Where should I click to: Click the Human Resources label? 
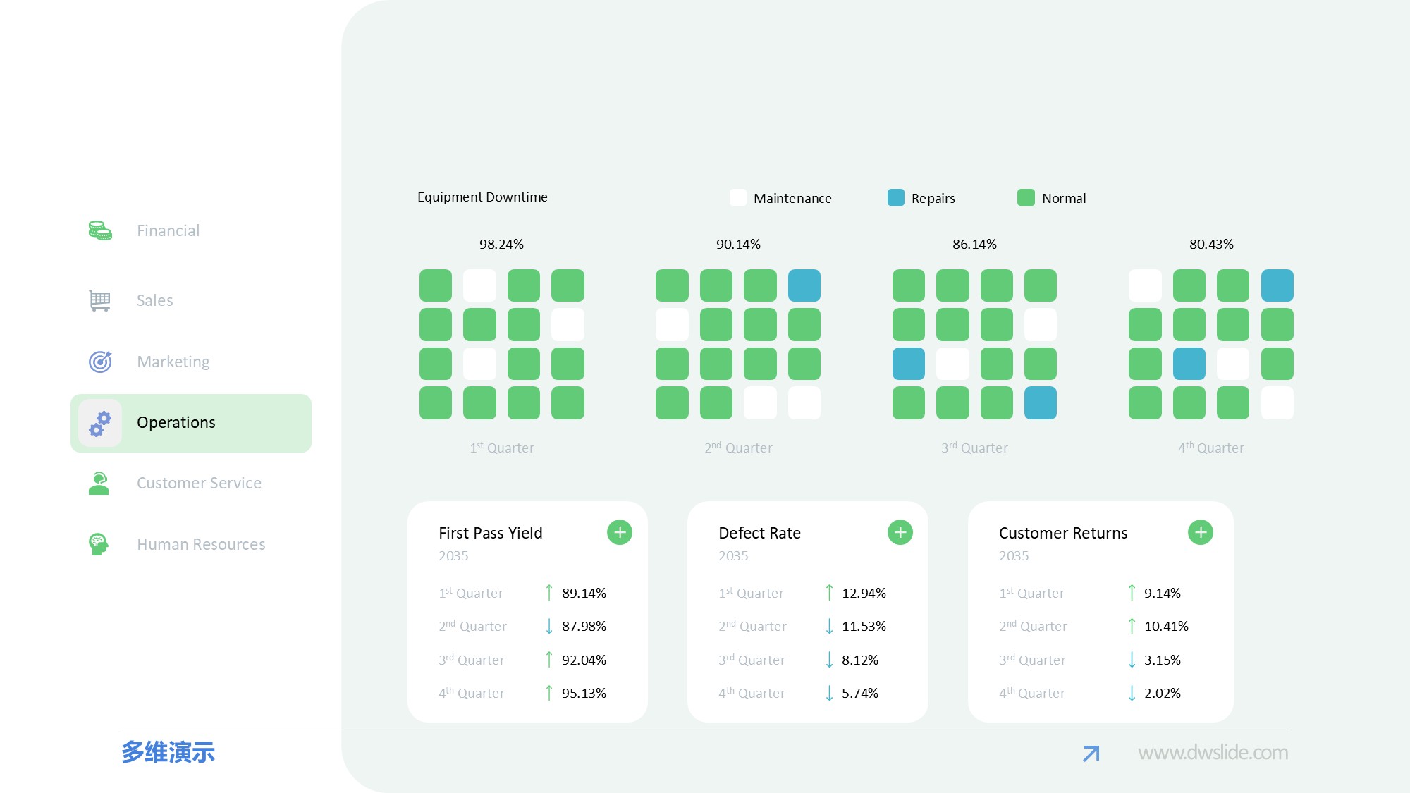click(x=201, y=544)
